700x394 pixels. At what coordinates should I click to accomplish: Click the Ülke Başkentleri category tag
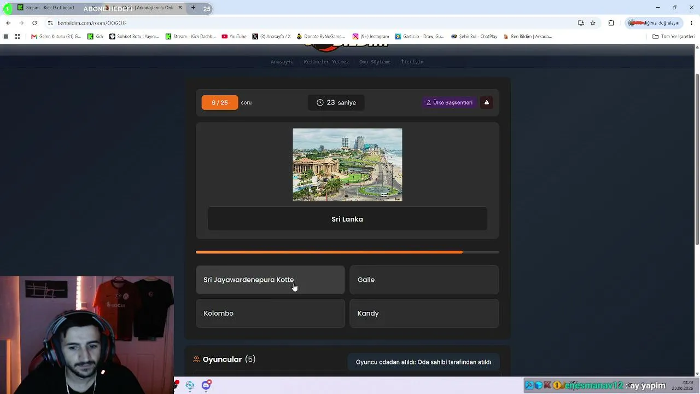(x=449, y=102)
